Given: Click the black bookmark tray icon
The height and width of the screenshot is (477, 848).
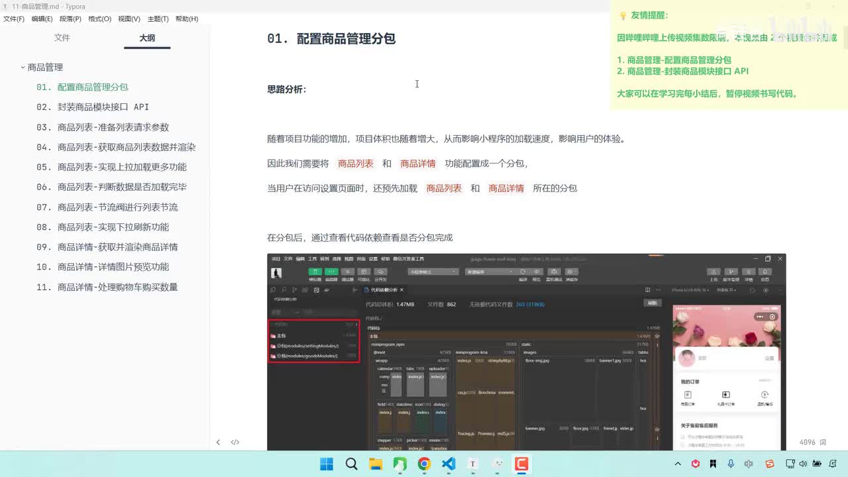Looking at the screenshot, I should pos(713,464).
